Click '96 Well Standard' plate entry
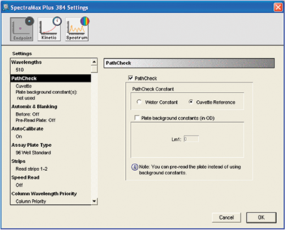 pos(33,152)
